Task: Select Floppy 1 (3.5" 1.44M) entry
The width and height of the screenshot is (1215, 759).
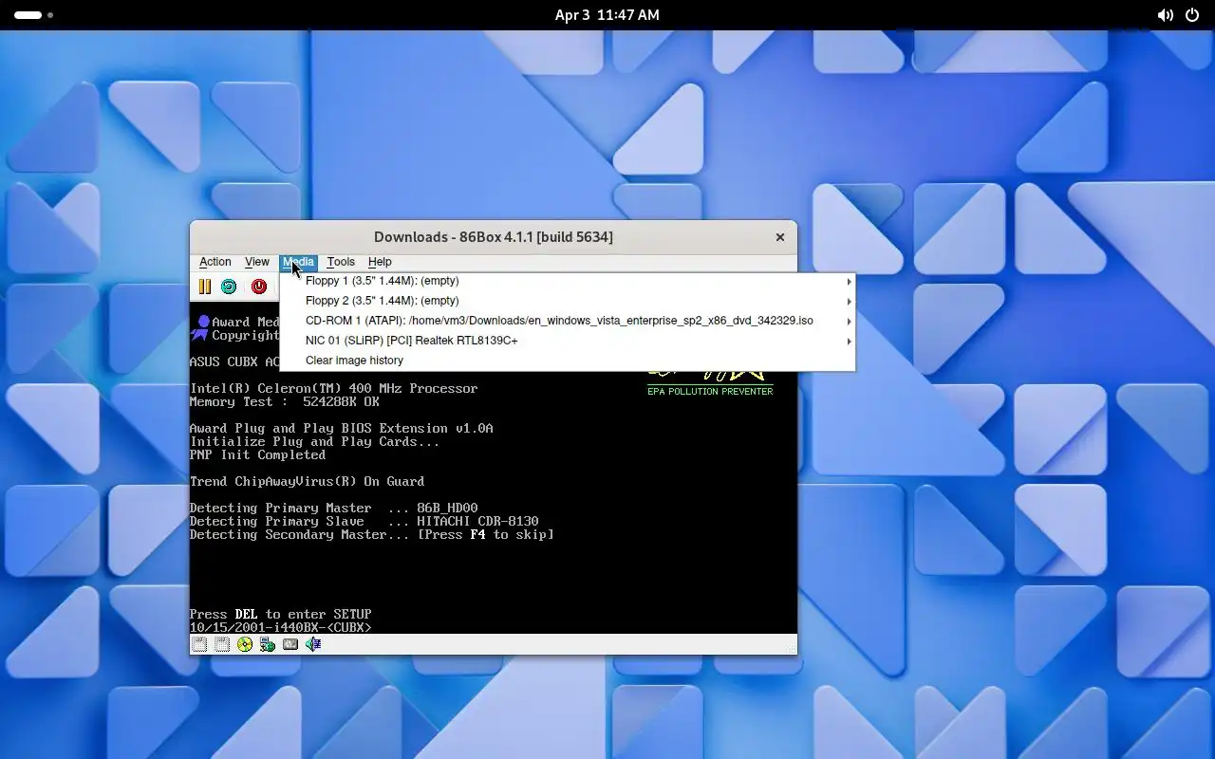Action: click(568, 281)
